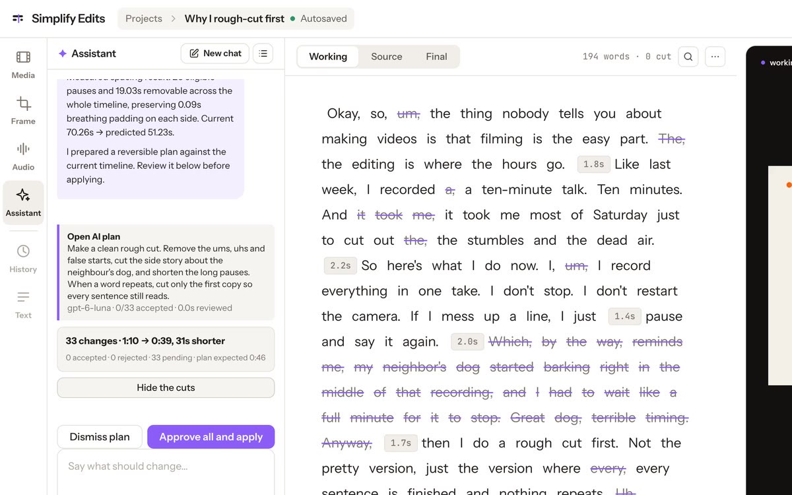
Task: Click the Simplify Edits logo
Action: [x=58, y=18]
